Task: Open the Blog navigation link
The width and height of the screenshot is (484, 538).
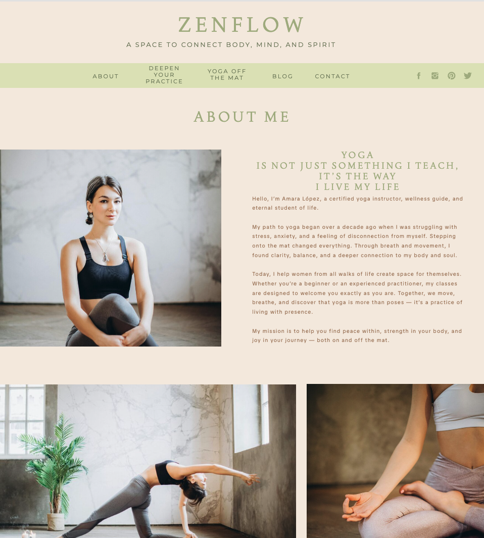Action: coord(283,76)
